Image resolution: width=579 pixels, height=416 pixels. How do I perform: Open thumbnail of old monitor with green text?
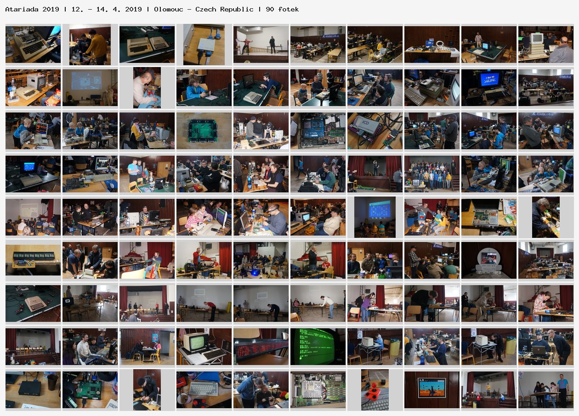coord(204,347)
